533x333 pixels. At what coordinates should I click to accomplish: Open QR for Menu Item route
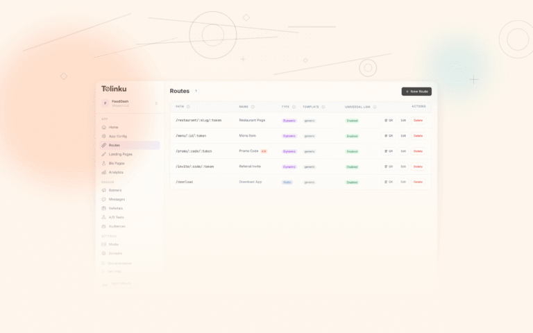[389, 136]
